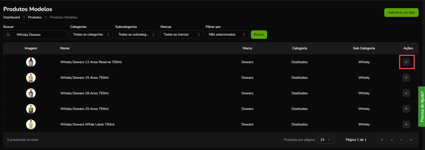Click the Adicionar em lote button
The width and height of the screenshot is (425, 150).
tap(401, 12)
